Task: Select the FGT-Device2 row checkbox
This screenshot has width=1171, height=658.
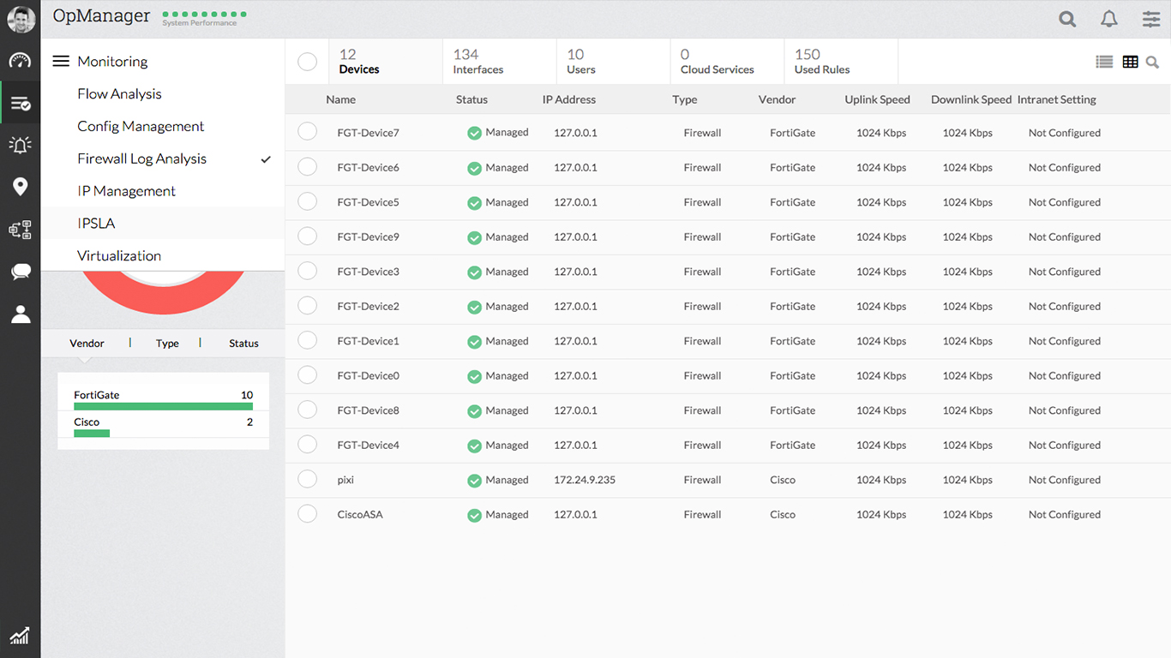Action: click(307, 306)
